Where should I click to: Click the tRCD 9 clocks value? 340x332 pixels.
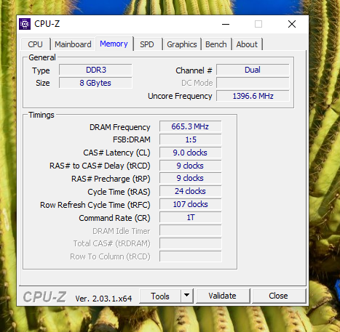(x=191, y=166)
